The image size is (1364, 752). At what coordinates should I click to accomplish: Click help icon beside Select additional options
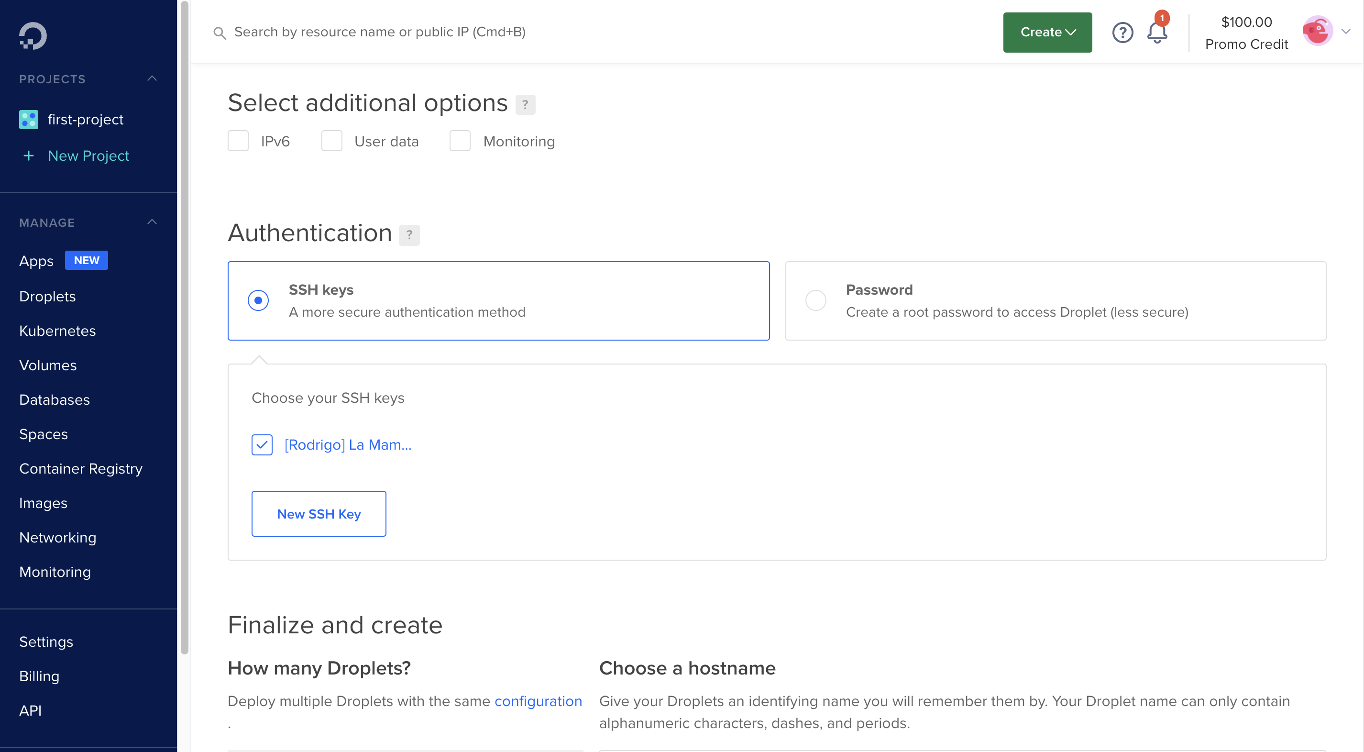[525, 104]
